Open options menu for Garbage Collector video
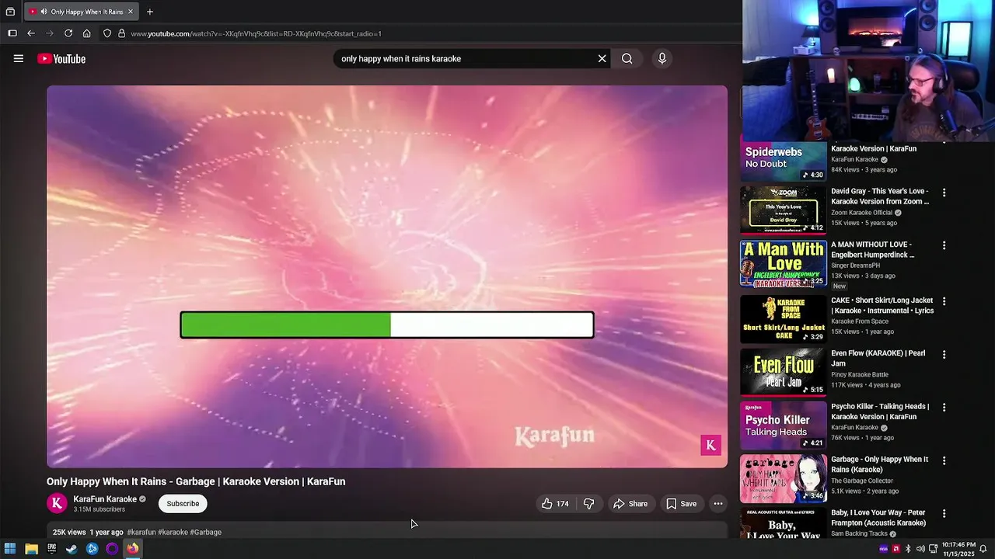Image resolution: width=995 pixels, height=559 pixels. (944, 460)
